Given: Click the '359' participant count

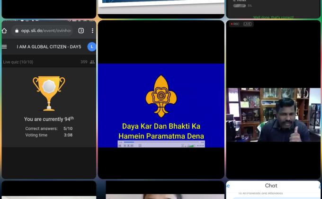Looking at the screenshot, I should (x=84, y=62).
